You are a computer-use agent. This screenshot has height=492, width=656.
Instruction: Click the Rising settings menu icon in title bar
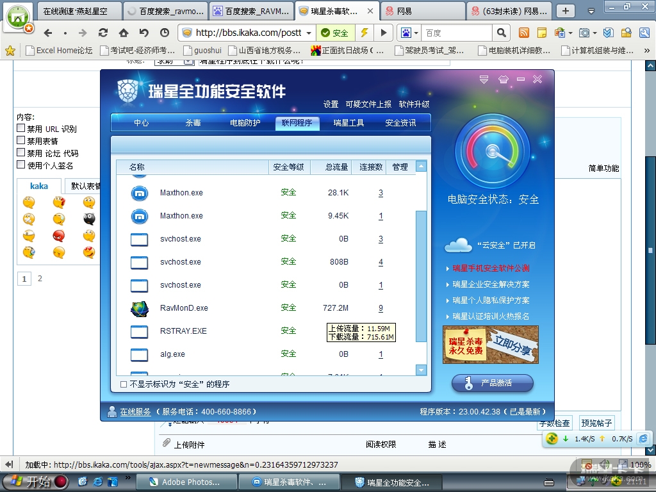(x=484, y=79)
